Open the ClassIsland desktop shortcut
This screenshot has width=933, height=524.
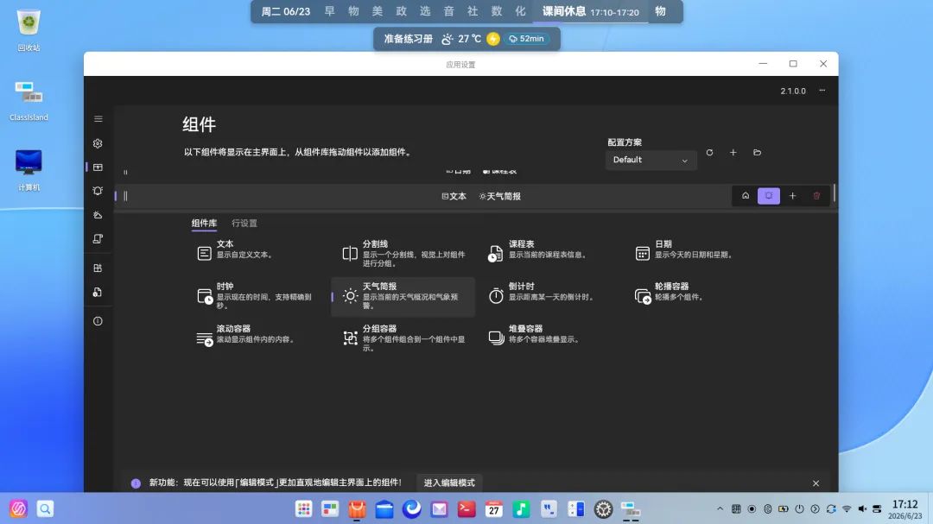point(29,101)
